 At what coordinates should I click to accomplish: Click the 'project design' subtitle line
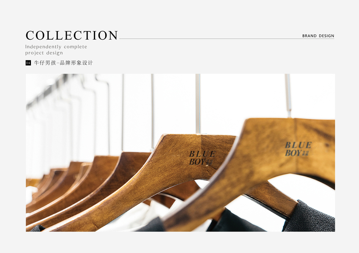(44, 53)
